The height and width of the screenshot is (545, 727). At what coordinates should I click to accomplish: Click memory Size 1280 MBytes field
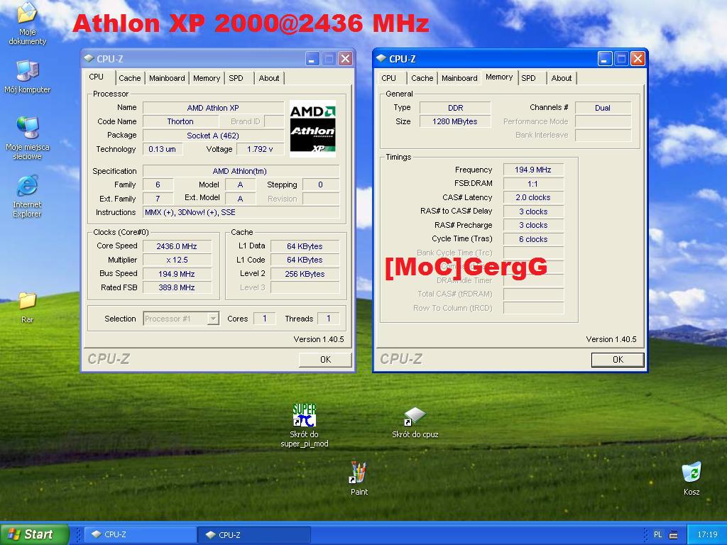click(455, 121)
